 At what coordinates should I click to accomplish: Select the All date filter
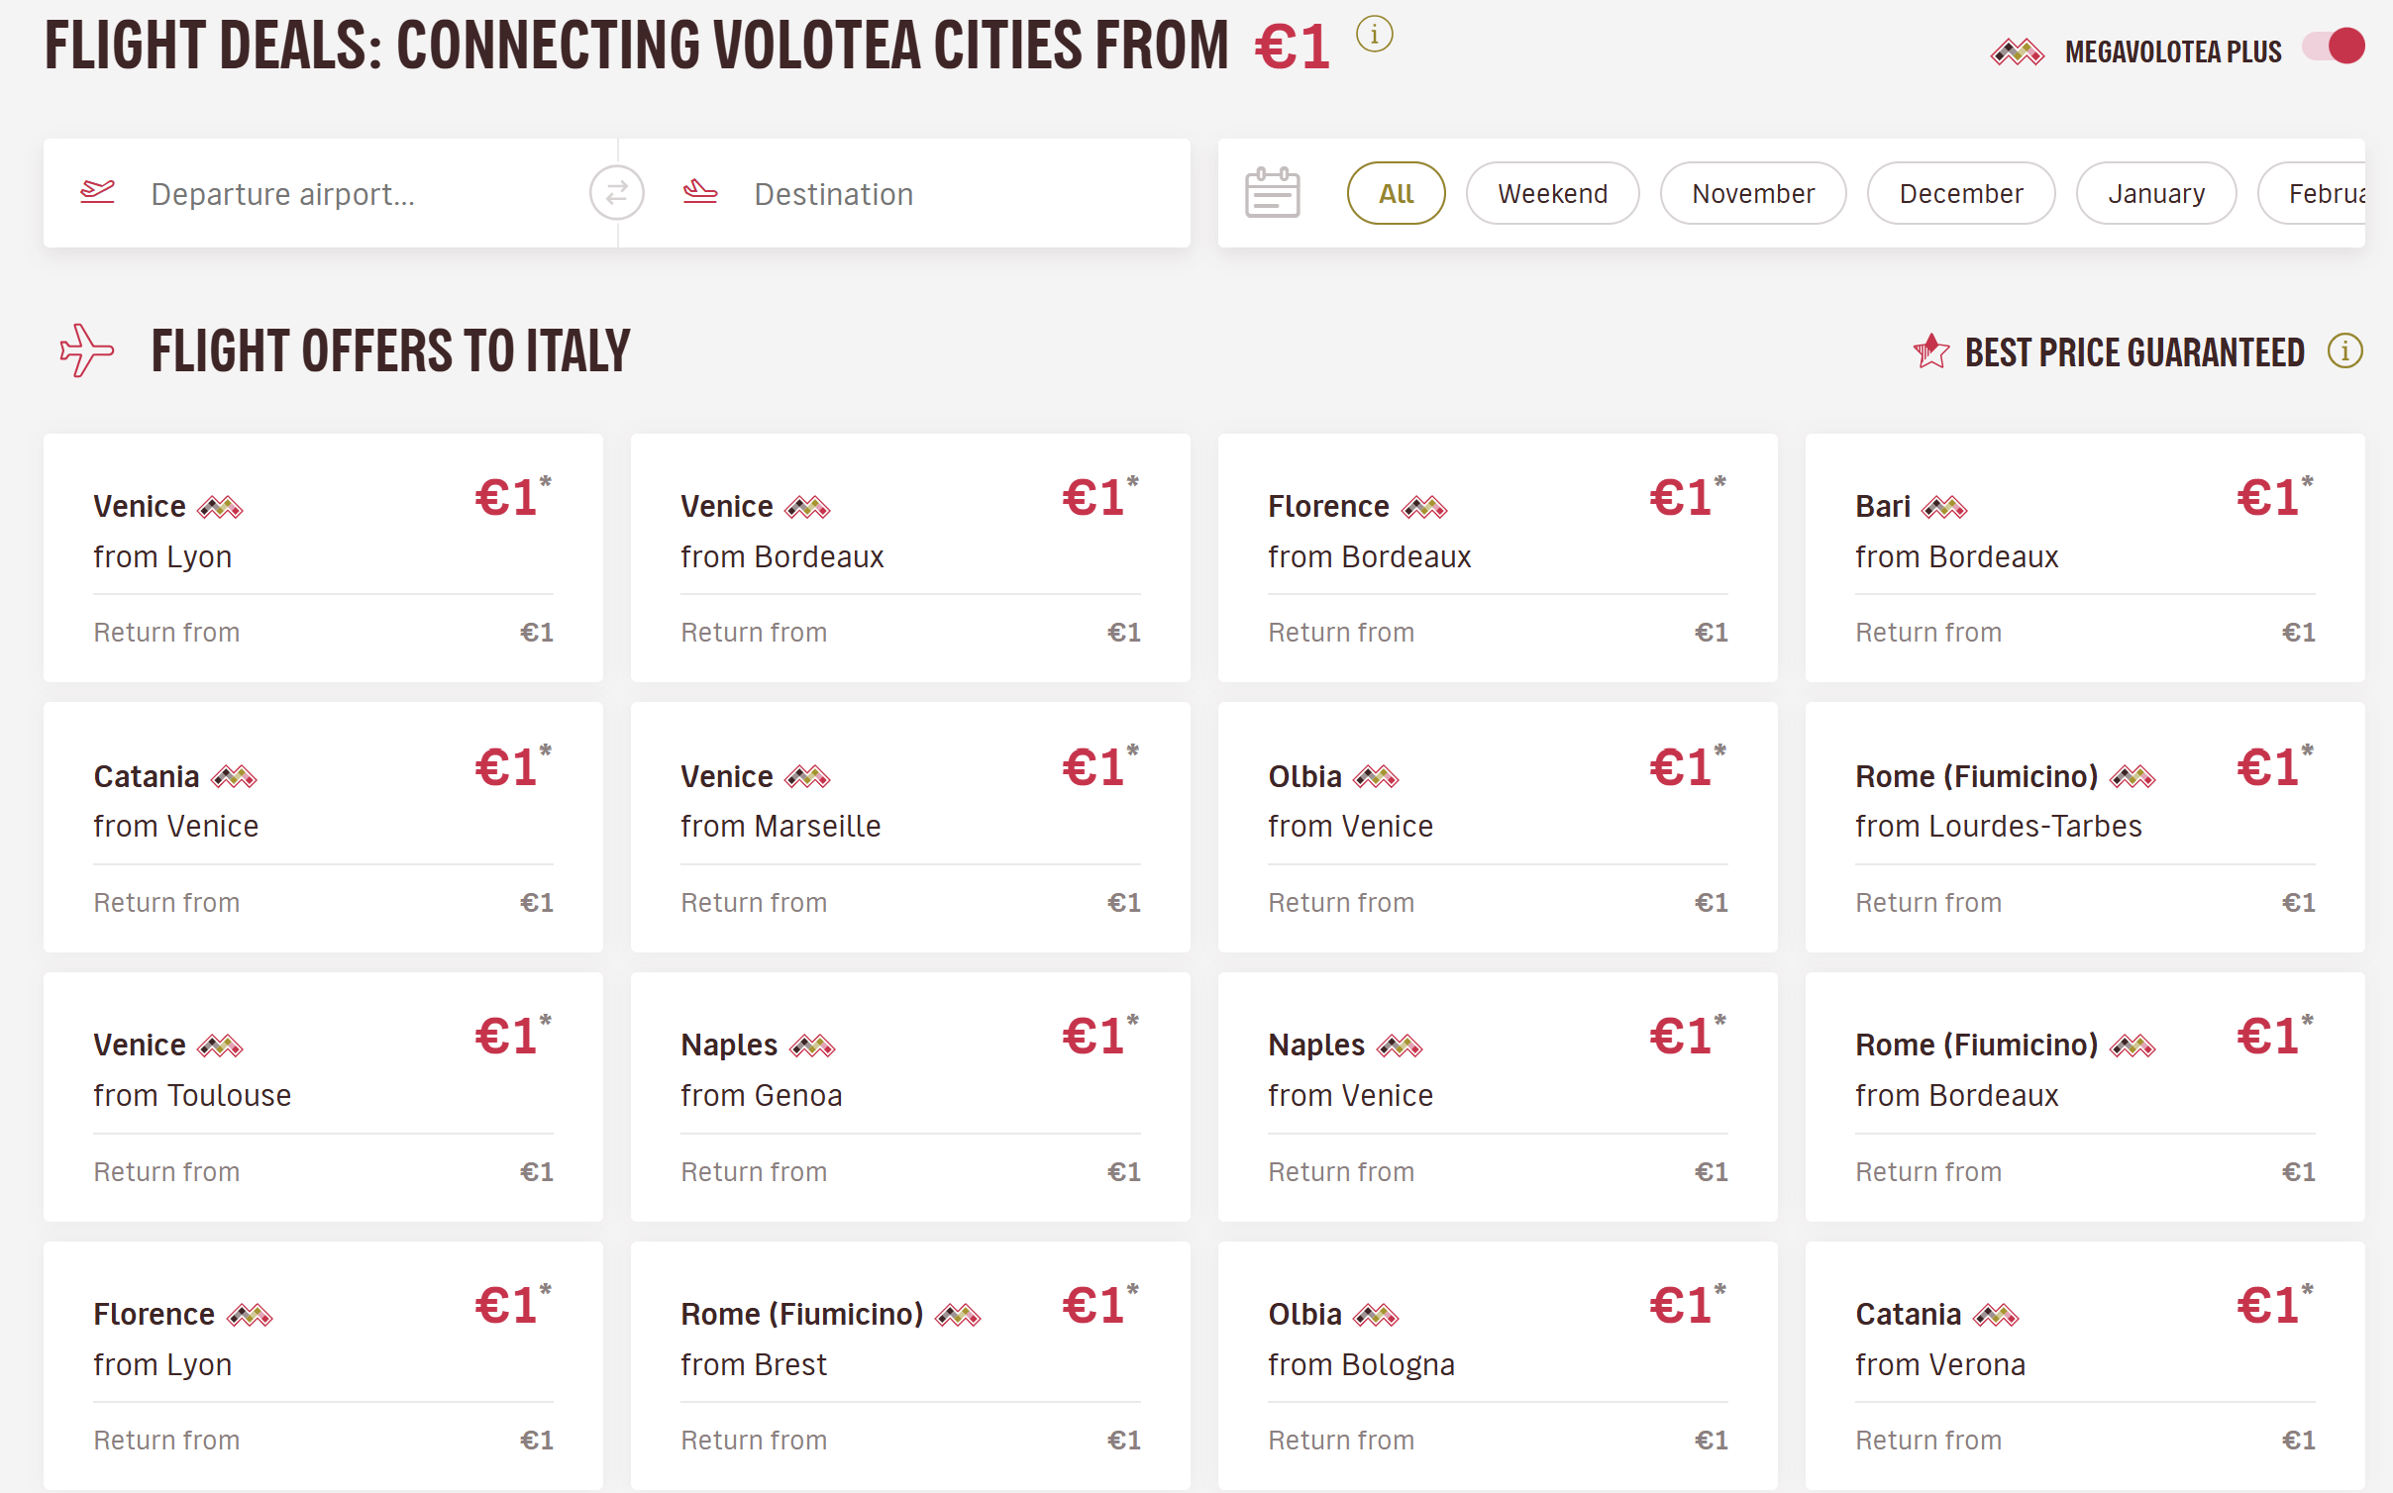1396,193
